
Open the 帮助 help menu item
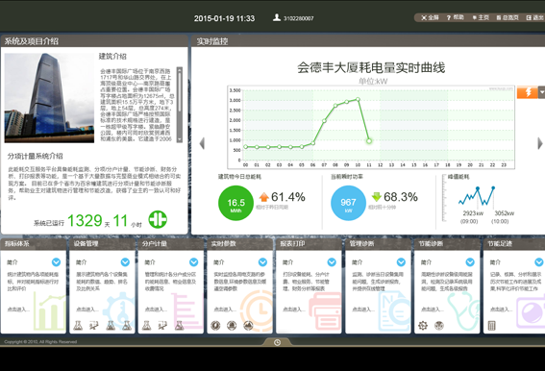point(456,17)
